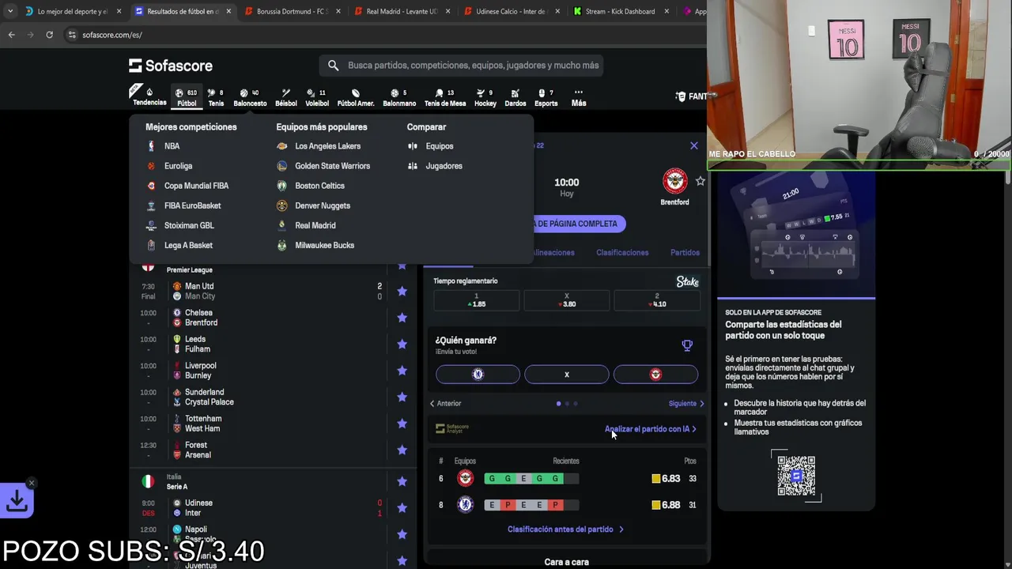
Task: Toggle favorite star for Italia Serie A
Action: (x=402, y=481)
